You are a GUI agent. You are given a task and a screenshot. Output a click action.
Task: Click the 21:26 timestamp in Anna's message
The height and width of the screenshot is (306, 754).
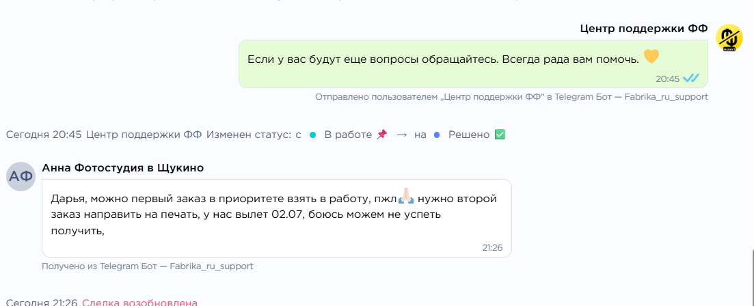(492, 248)
